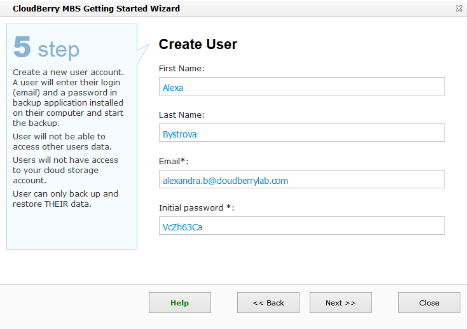This screenshot has height=329, width=468.
Task: Focus the Last Name field containing Bystrova
Action: [x=301, y=134]
